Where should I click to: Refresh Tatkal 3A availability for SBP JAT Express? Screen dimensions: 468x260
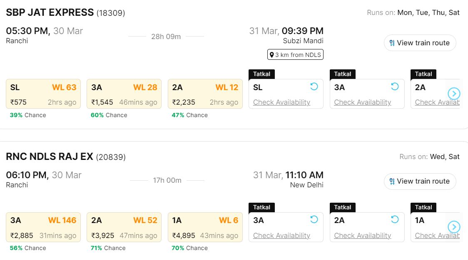click(395, 86)
